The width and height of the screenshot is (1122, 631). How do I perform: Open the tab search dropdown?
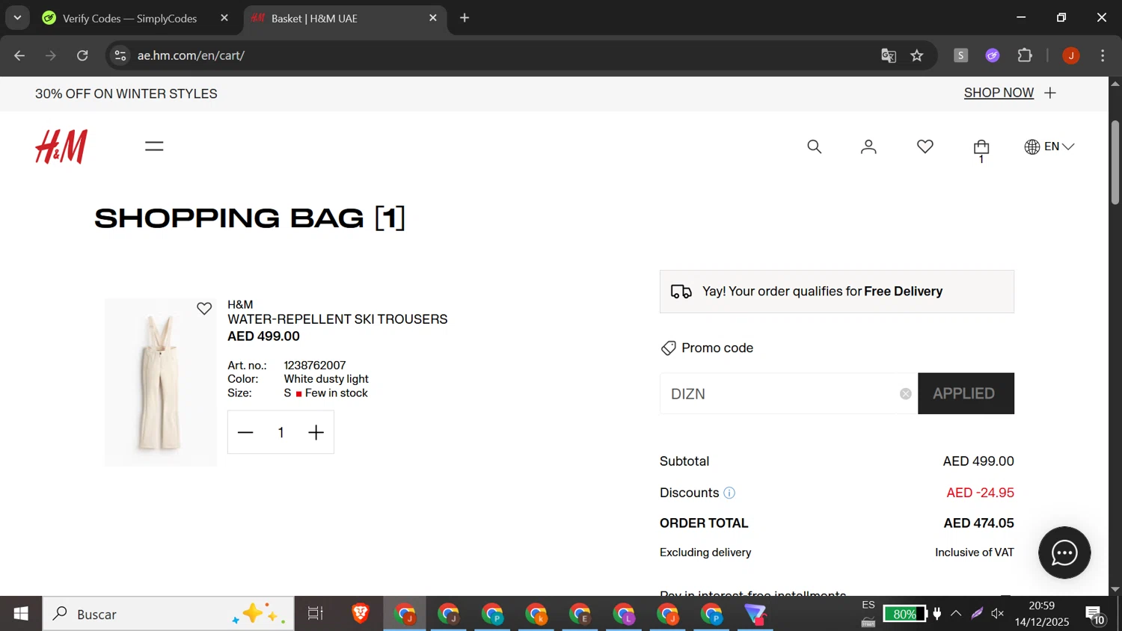(x=17, y=18)
